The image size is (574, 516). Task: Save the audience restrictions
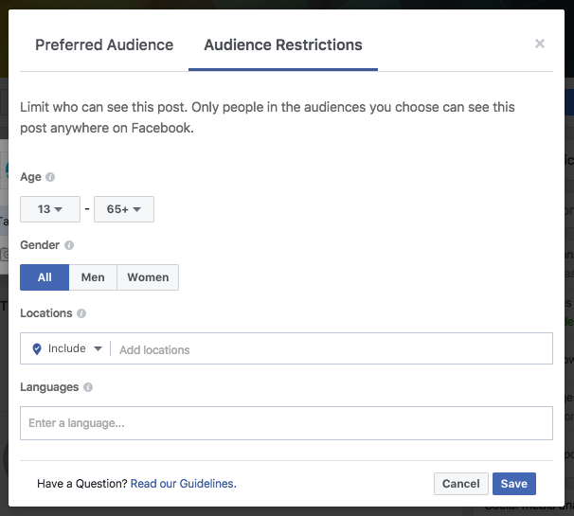514,484
